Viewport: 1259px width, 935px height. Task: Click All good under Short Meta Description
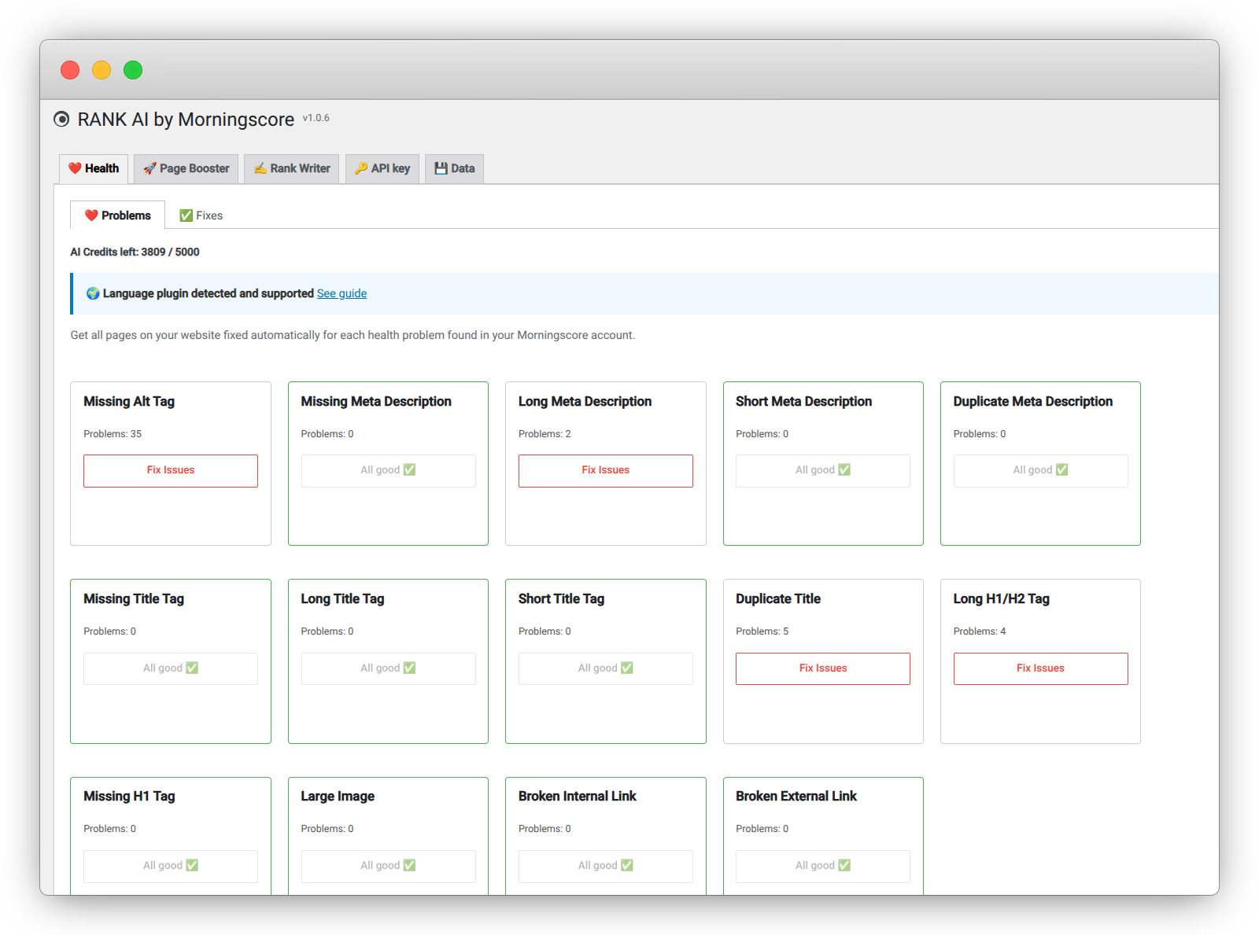pos(823,470)
